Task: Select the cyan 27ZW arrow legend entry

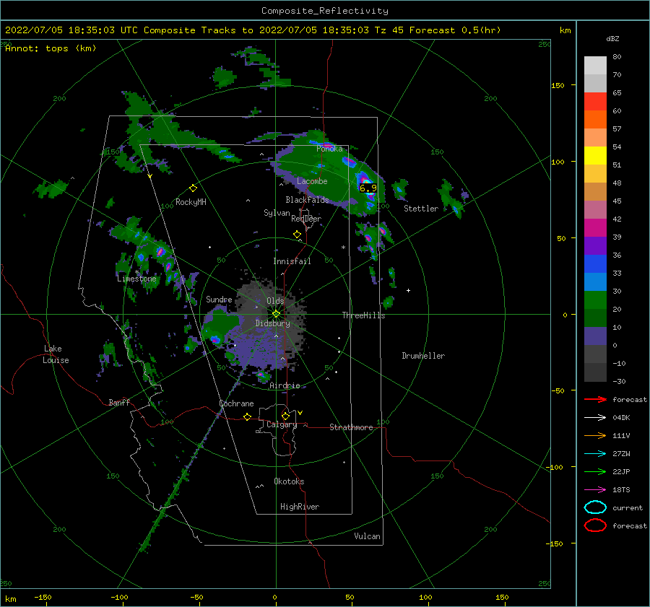Action: pos(595,454)
